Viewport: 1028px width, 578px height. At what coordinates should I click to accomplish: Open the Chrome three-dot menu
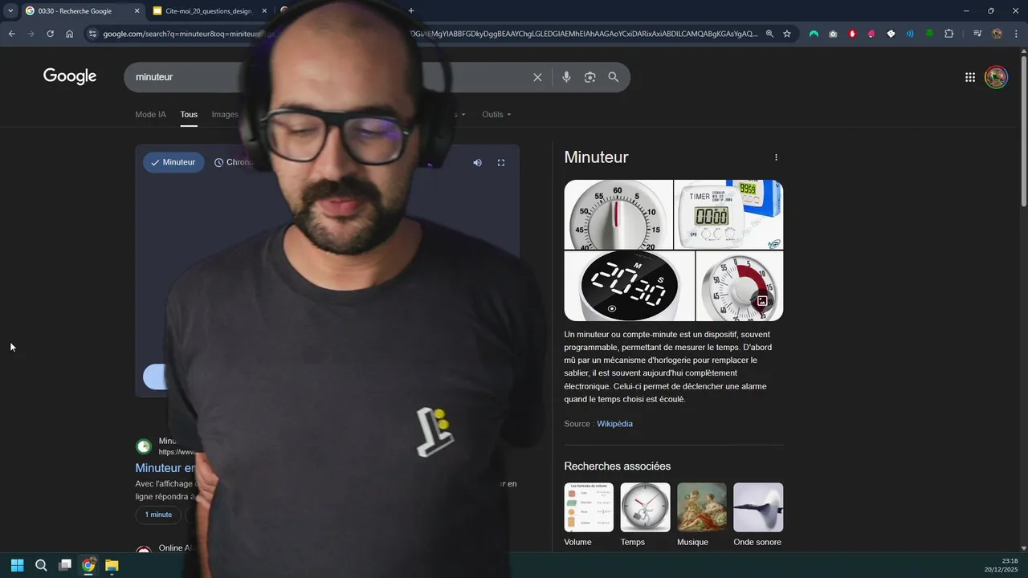click(x=1016, y=34)
